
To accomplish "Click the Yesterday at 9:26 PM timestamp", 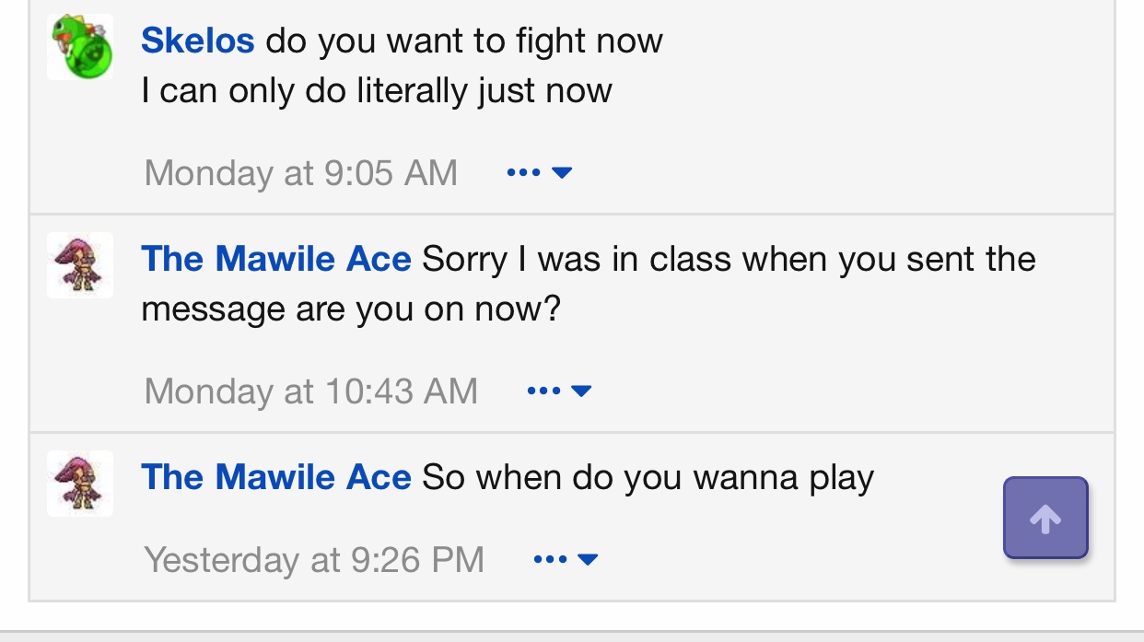I will point(313,560).
